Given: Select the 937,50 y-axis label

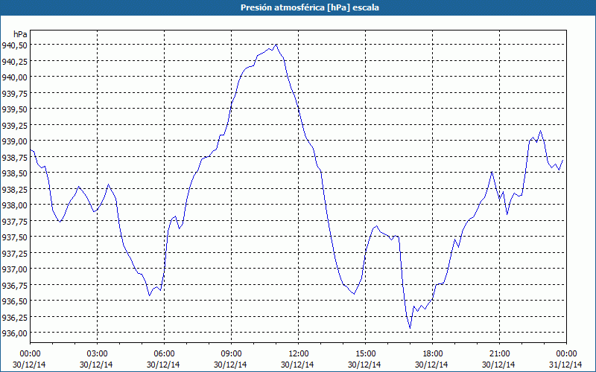Looking at the screenshot, I should point(14,237).
